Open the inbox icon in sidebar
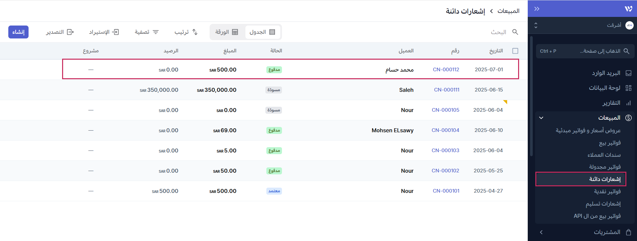This screenshot has height=241, width=637. [628, 73]
